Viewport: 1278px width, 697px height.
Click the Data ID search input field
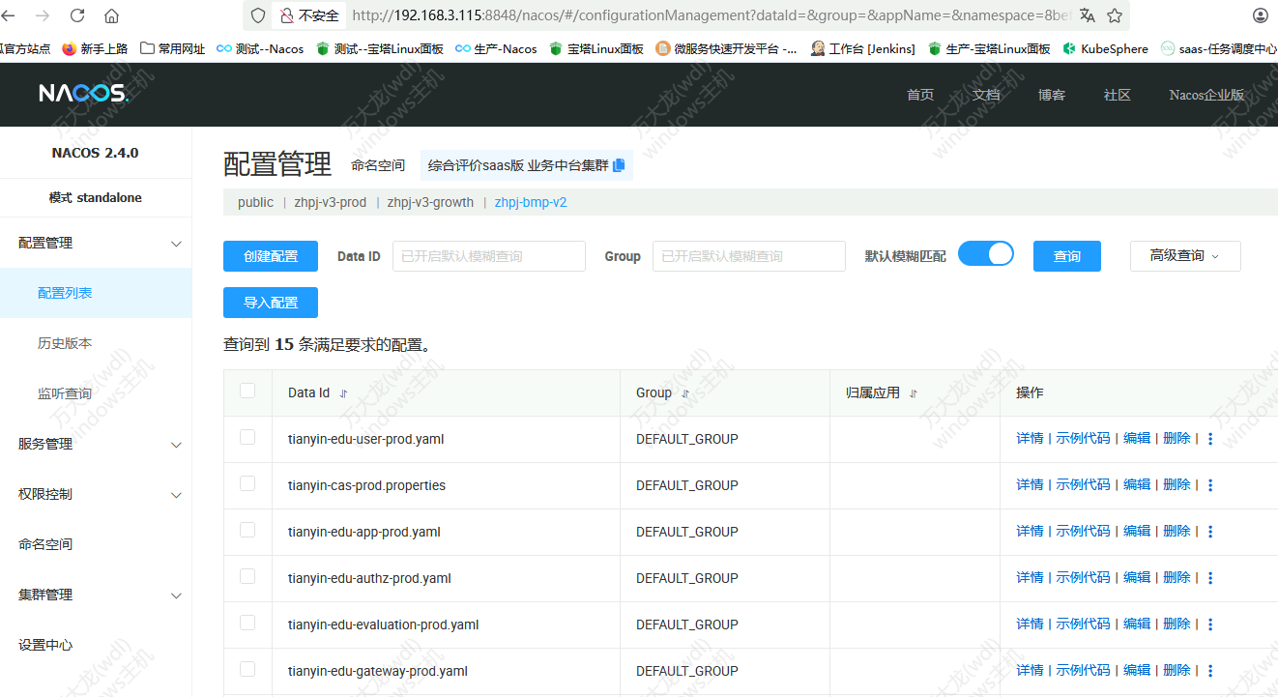pos(488,256)
